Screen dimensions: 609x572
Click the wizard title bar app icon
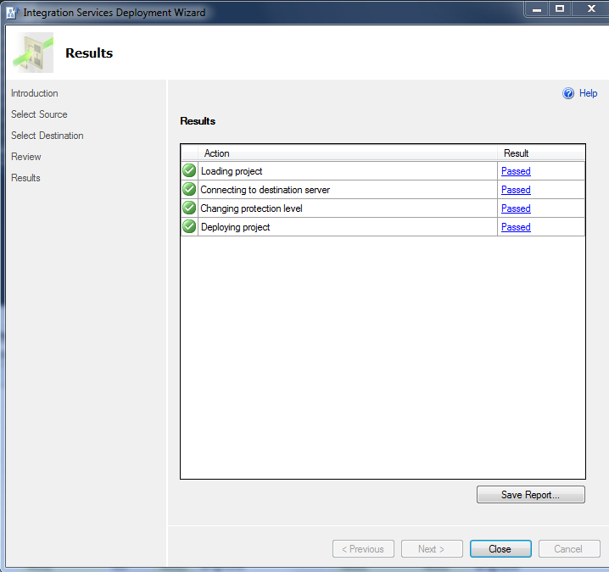point(12,13)
